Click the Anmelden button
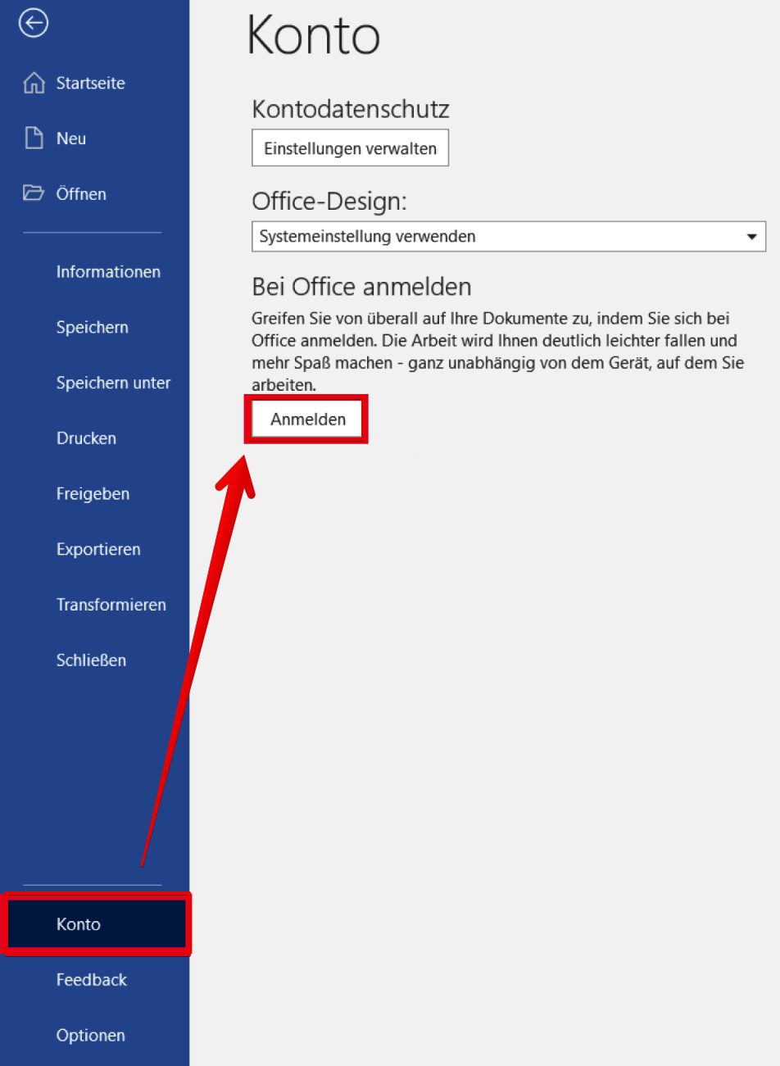Image resolution: width=780 pixels, height=1066 pixels. (x=306, y=419)
